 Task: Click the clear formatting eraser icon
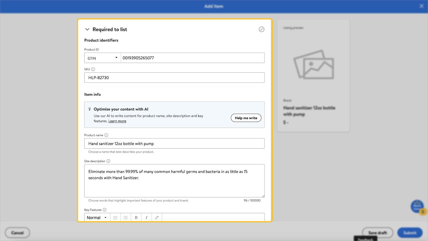pyautogui.click(x=157, y=218)
